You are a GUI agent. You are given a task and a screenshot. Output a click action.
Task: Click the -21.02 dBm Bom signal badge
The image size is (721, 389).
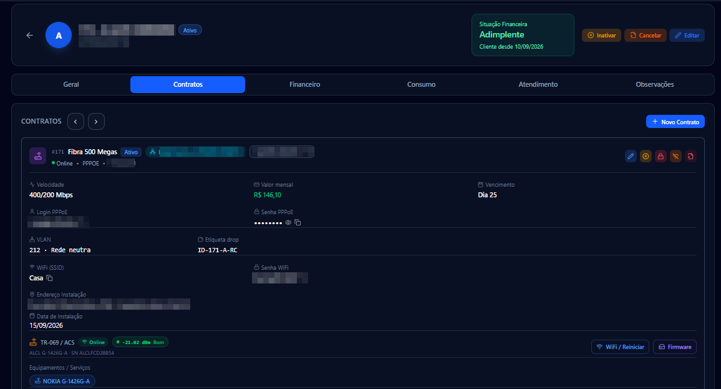tap(140, 342)
